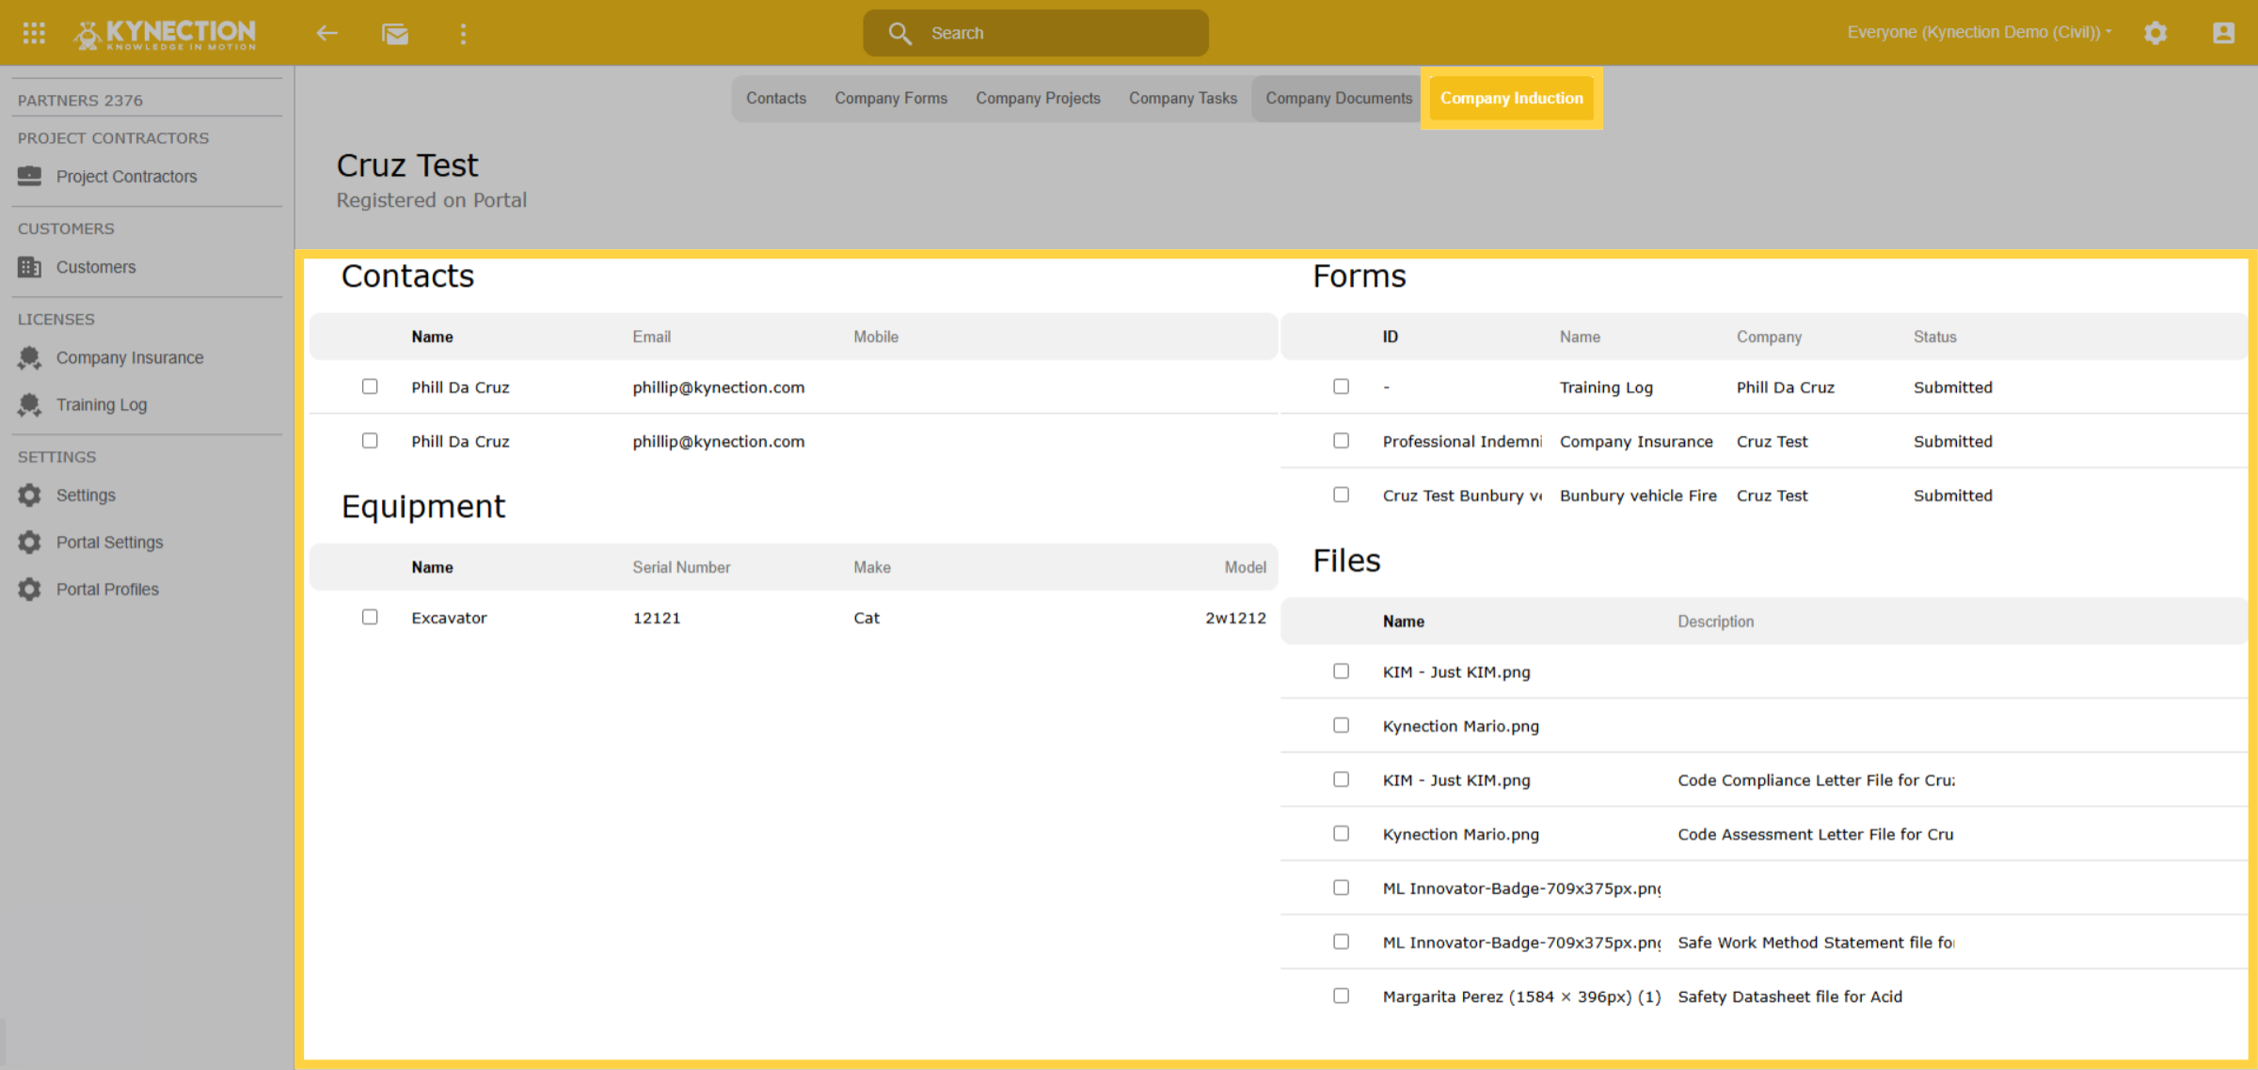2258x1070 pixels.
Task: Click the Training Log badge icon
Action: 30,404
